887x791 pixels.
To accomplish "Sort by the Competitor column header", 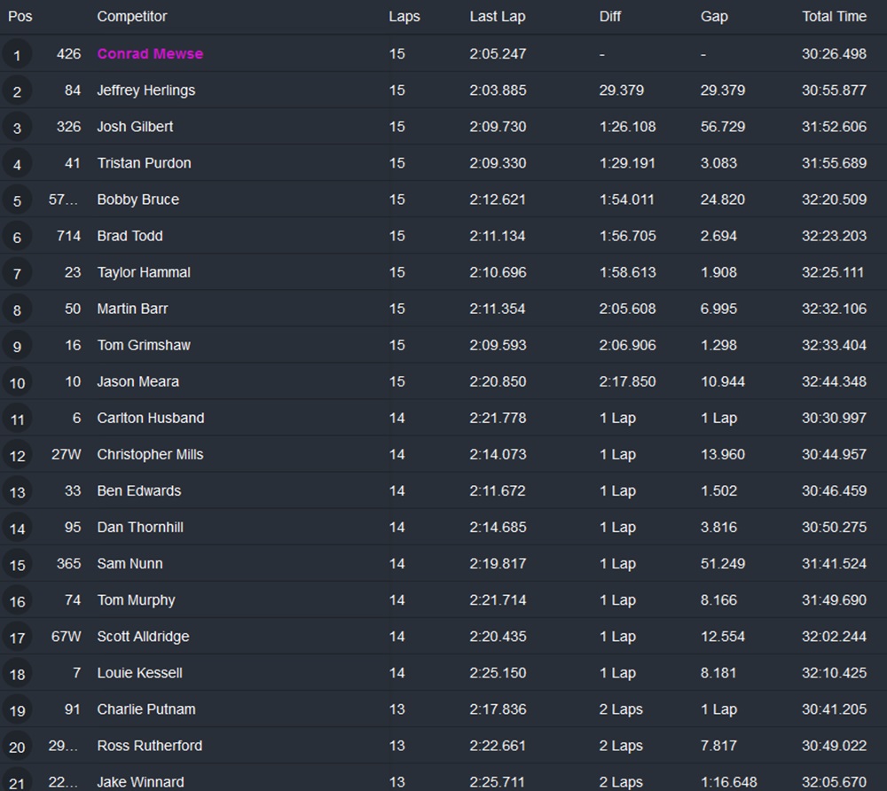I will 132,17.
